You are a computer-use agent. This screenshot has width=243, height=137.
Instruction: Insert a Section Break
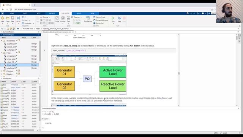pyautogui.click(x=99, y=17)
